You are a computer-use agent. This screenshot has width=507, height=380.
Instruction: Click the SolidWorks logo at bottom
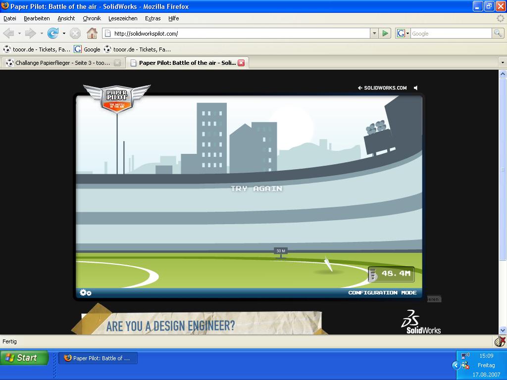pos(420,322)
